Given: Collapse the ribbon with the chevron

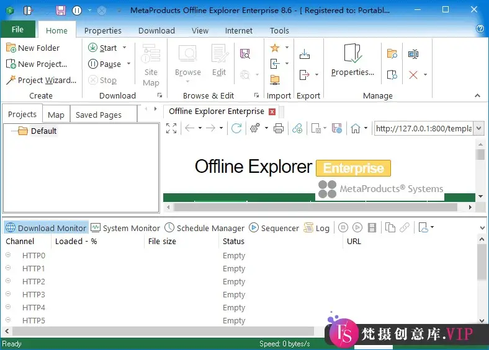Looking at the screenshot, I should tap(477, 95).
